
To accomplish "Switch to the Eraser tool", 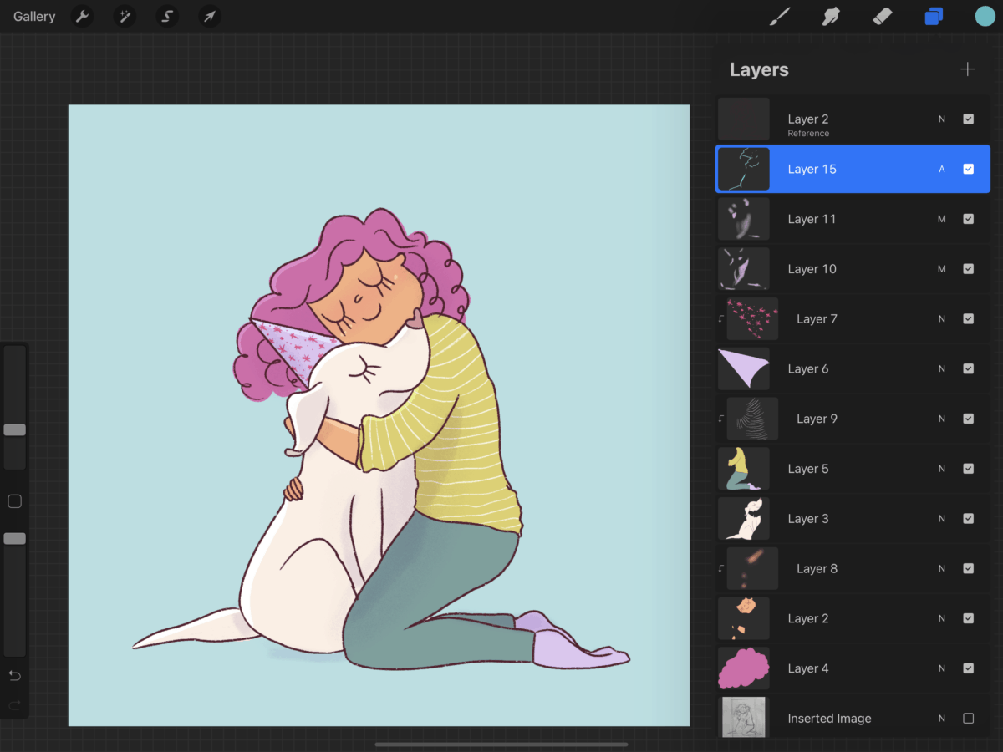I will coord(882,16).
